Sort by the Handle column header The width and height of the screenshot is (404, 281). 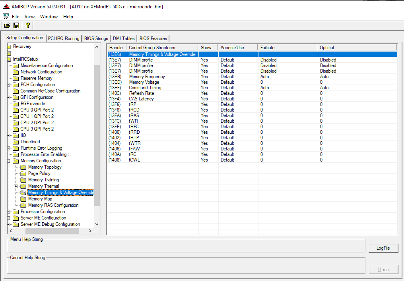pyautogui.click(x=117, y=47)
